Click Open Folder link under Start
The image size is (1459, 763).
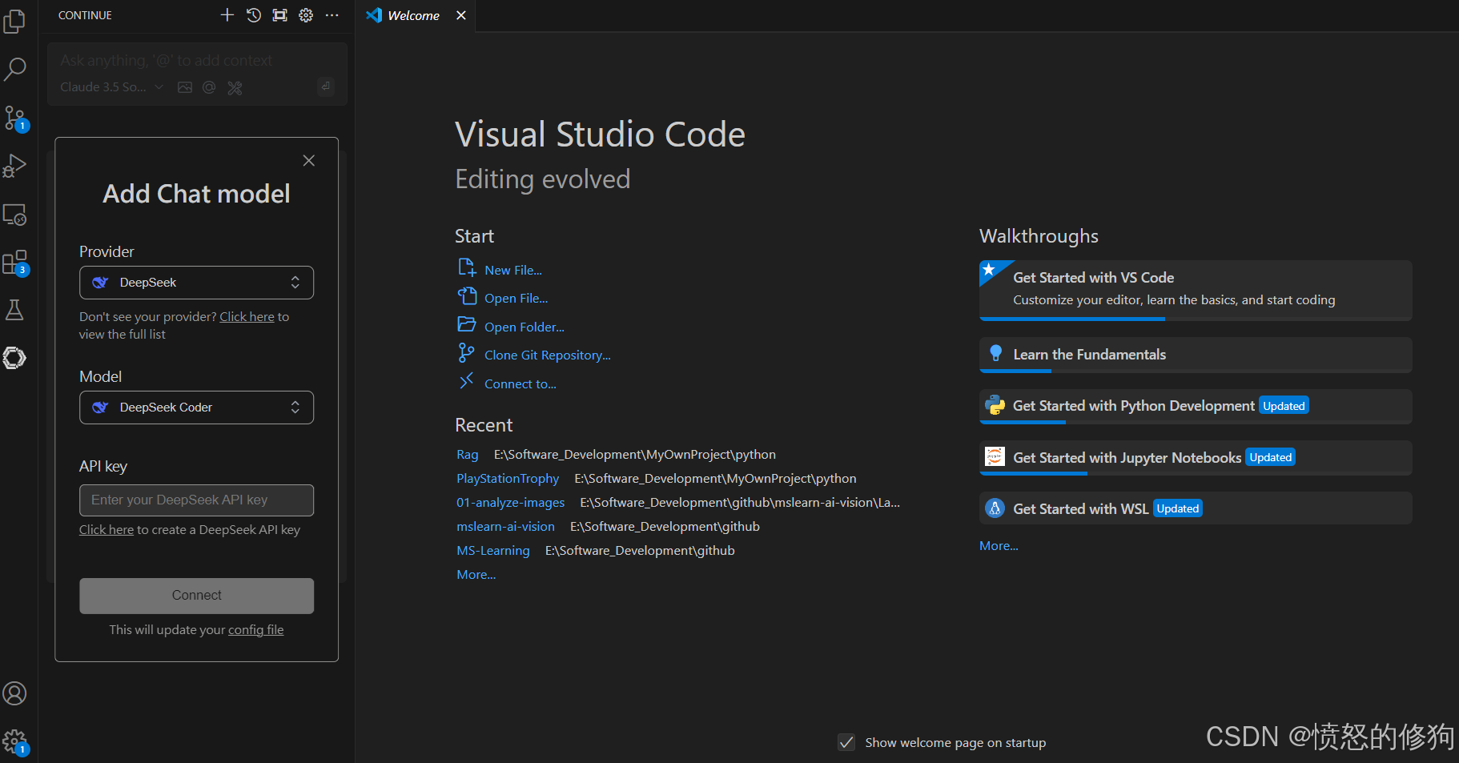[524, 327]
